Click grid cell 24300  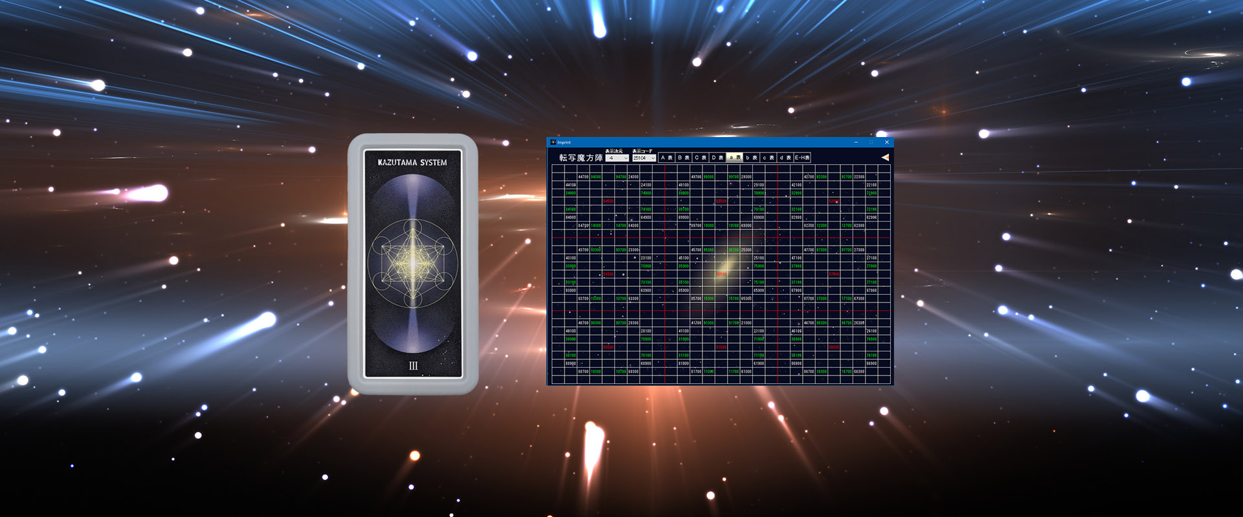[634, 177]
